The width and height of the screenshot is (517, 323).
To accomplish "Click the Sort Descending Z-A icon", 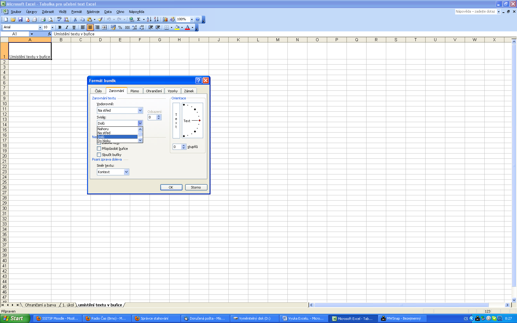I will pos(156,19).
